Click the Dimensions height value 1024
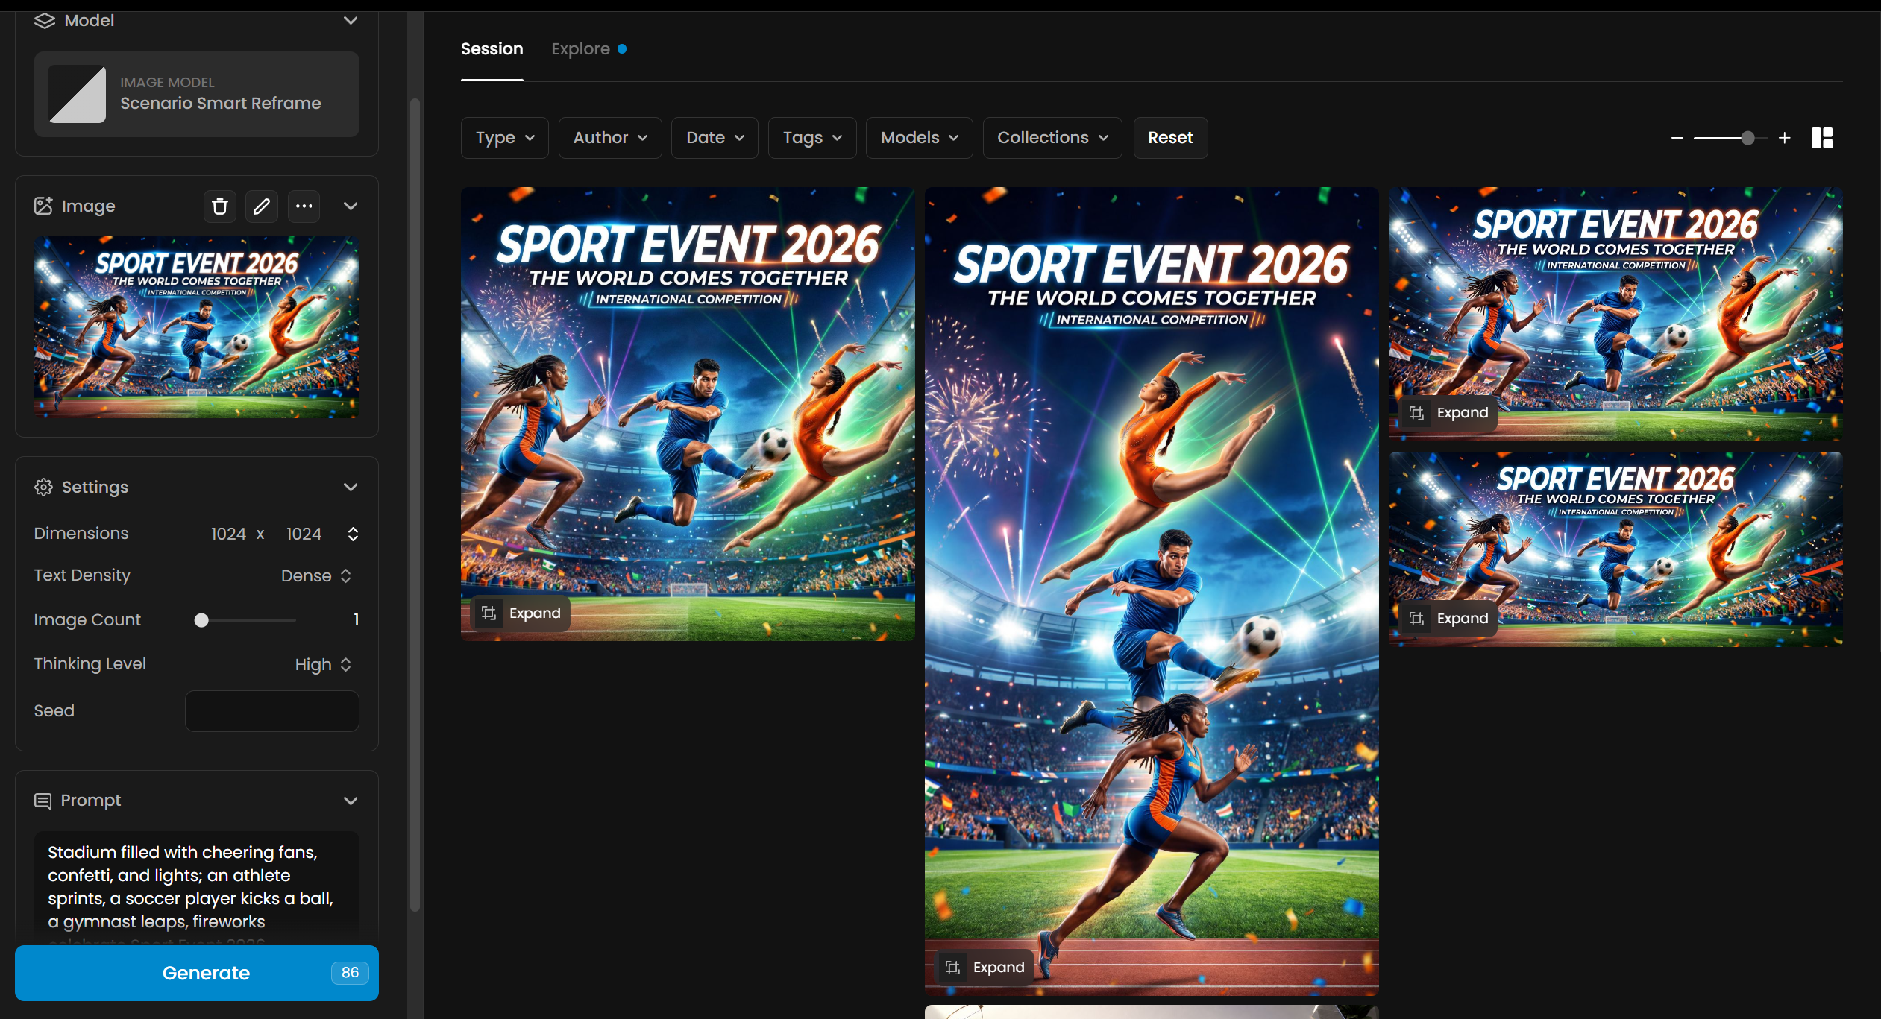The height and width of the screenshot is (1019, 1881). pos(304,534)
